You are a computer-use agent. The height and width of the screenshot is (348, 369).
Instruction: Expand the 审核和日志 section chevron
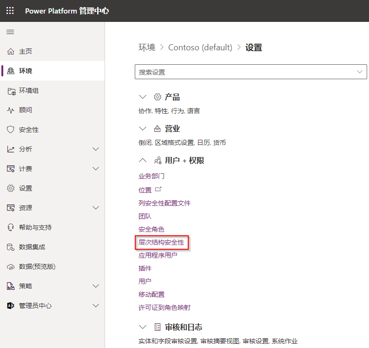pyautogui.click(x=143, y=327)
